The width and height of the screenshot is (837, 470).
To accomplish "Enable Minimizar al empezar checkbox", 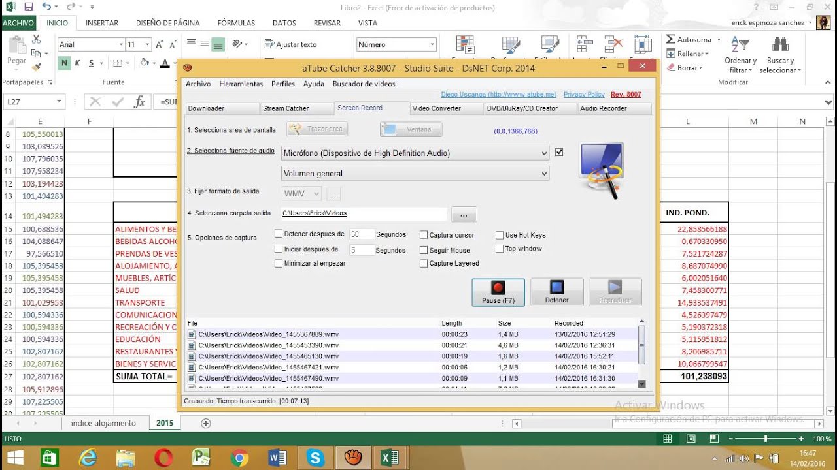I will click(279, 263).
